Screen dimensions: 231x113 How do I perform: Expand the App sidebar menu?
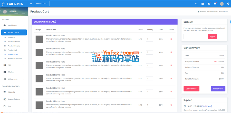(x=14, y=65)
